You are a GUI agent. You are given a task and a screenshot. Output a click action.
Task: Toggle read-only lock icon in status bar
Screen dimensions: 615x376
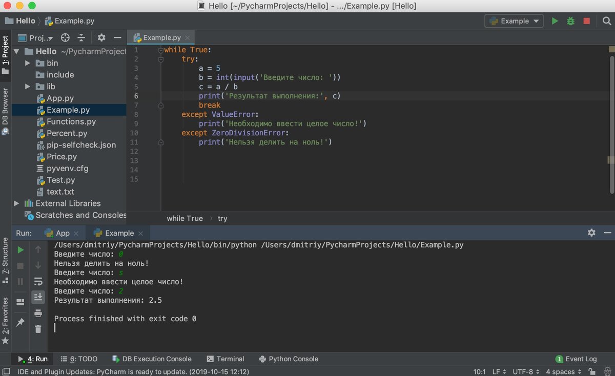click(591, 372)
